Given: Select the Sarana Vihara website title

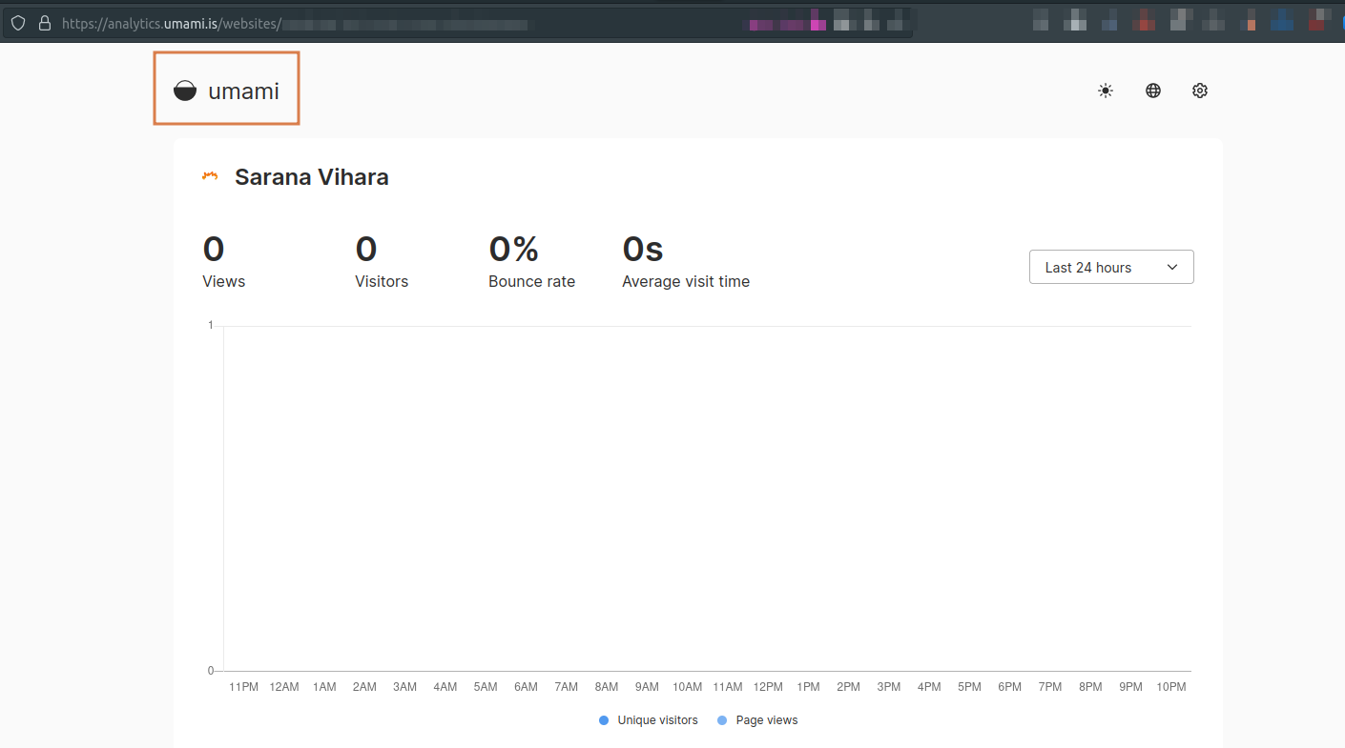Looking at the screenshot, I should click(311, 176).
